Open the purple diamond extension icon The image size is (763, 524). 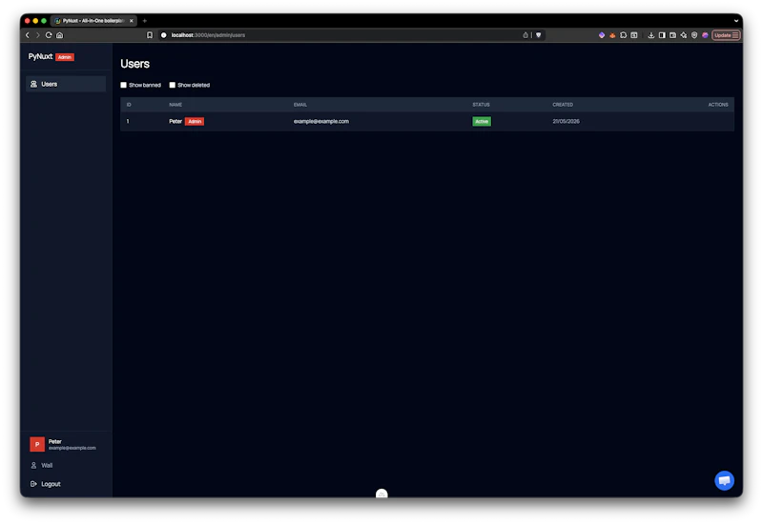coord(602,35)
